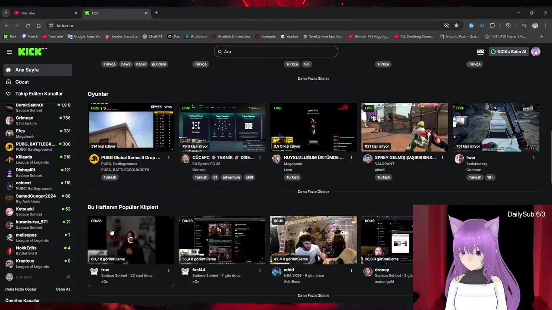Collapse sidebar list with Daha Az
The width and height of the screenshot is (552, 310).
pos(63,289)
